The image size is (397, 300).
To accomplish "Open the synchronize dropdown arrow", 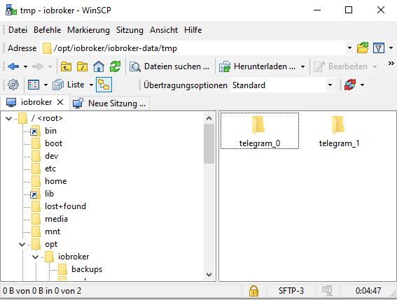I will (x=362, y=85).
